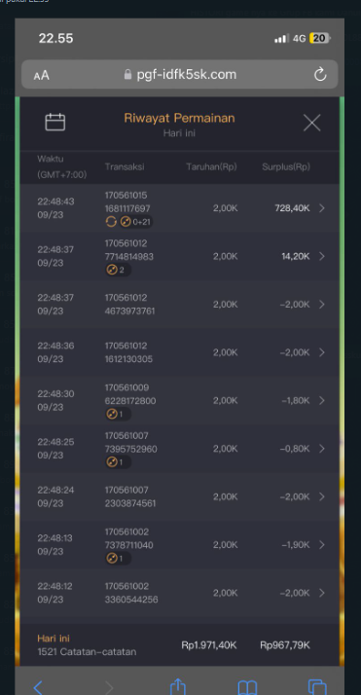Viewport: 361px width, 695px height.
Task: Open transaction 1612130305 details
Action: click(179, 352)
